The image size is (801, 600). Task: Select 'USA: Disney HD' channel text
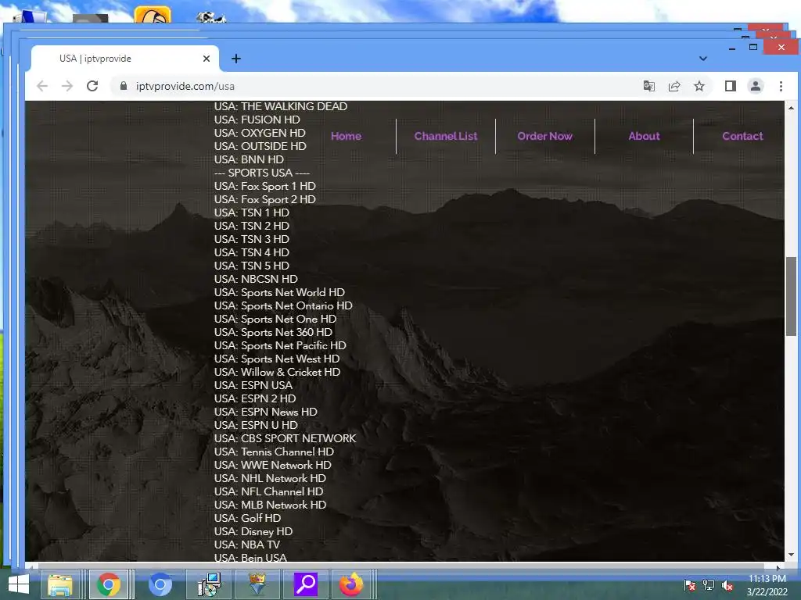pyautogui.click(x=253, y=531)
